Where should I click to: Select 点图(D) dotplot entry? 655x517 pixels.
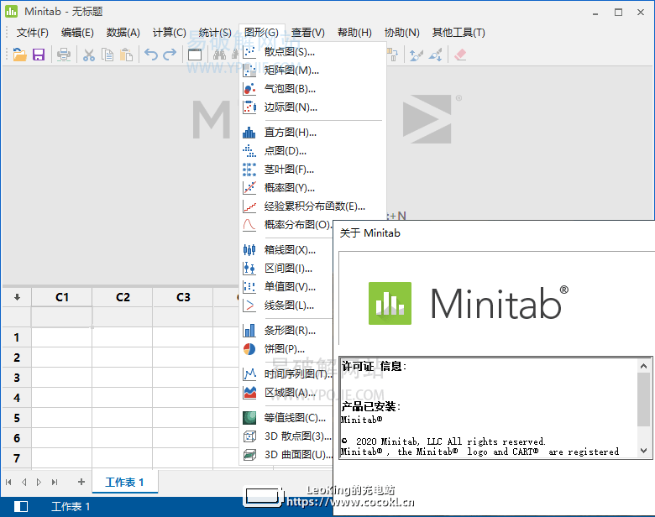[312, 151]
